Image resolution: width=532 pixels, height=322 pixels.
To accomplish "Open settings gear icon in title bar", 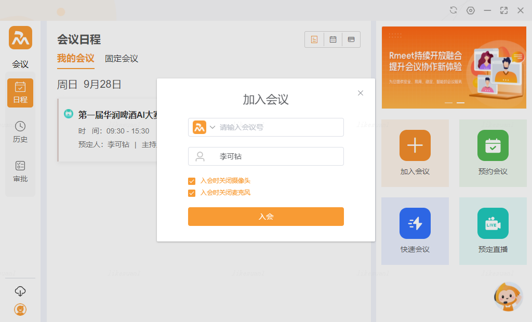I will 471,10.
